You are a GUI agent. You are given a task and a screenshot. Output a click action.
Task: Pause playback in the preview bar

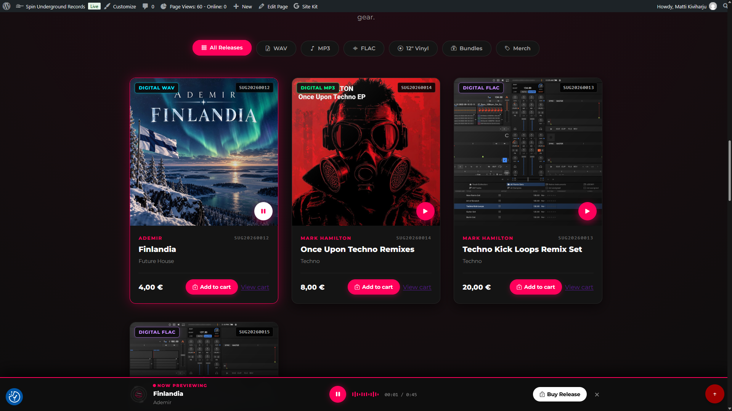tap(338, 394)
